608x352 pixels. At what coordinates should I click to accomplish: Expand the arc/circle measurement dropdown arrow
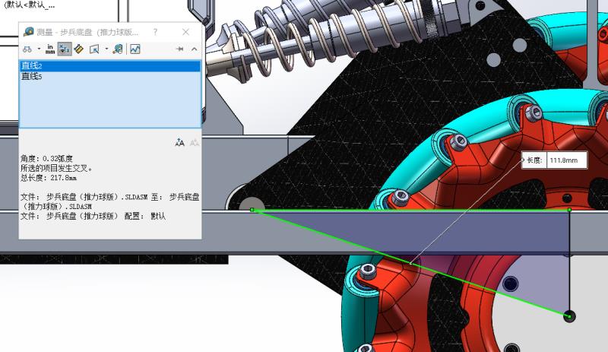click(40, 49)
